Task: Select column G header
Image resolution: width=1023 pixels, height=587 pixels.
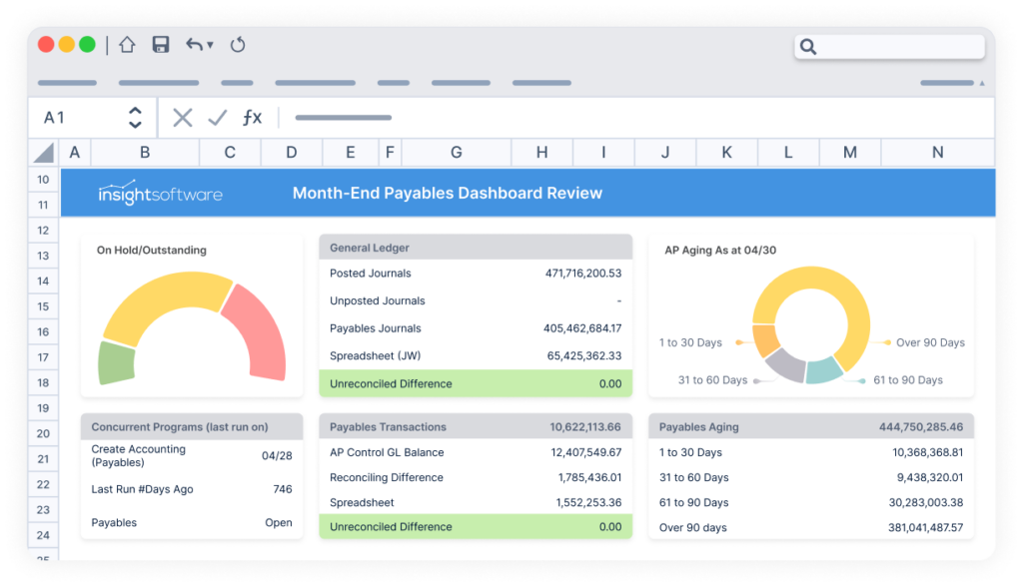Action: (456, 152)
